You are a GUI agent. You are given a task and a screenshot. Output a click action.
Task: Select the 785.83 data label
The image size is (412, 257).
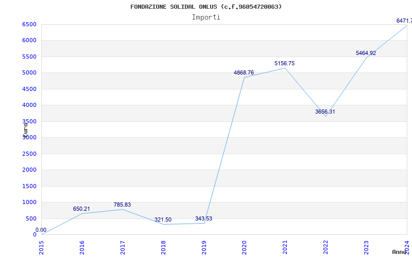click(122, 205)
